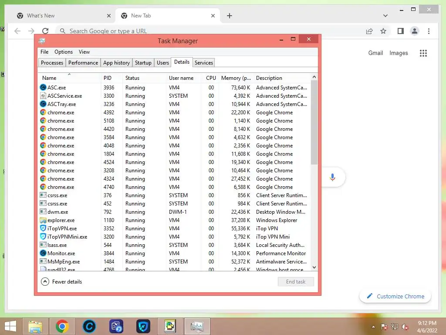Click the iTopVPN.exe shield icon
446x335 pixels.
[x=43, y=229]
